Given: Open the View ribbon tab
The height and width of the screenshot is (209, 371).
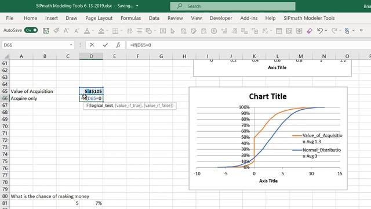Looking at the screenshot, I should pos(197,18).
